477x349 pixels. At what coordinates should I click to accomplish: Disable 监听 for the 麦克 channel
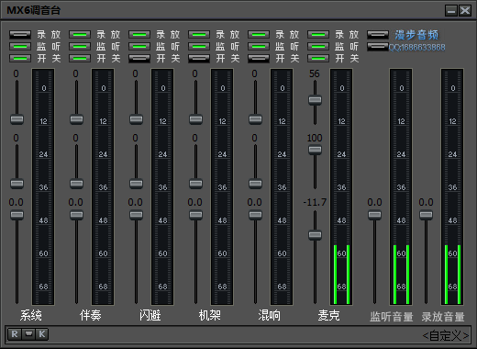pyautogui.click(x=318, y=47)
